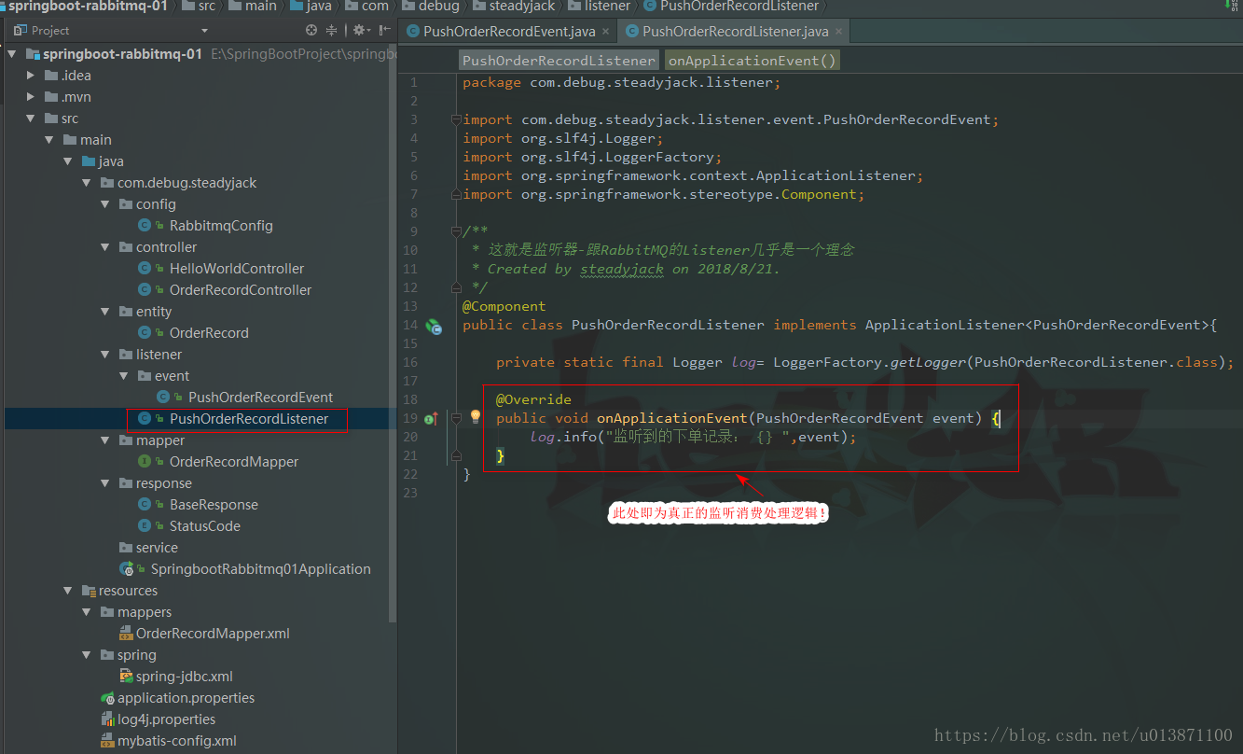Screen dimensions: 1243x754
Task: Click the Spring bean gutter icon on line 14
Action: 434,327
